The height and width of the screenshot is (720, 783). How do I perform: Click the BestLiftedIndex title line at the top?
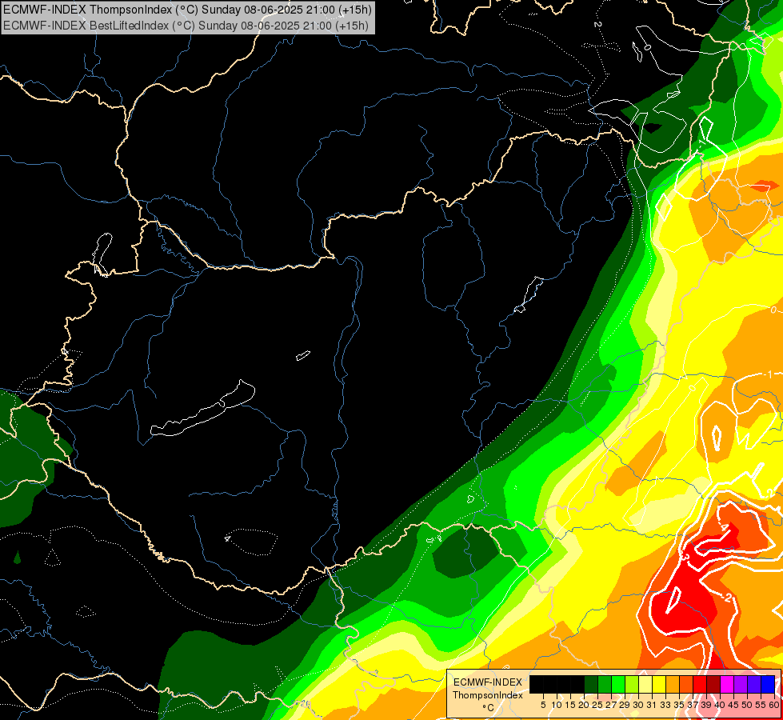186,26
